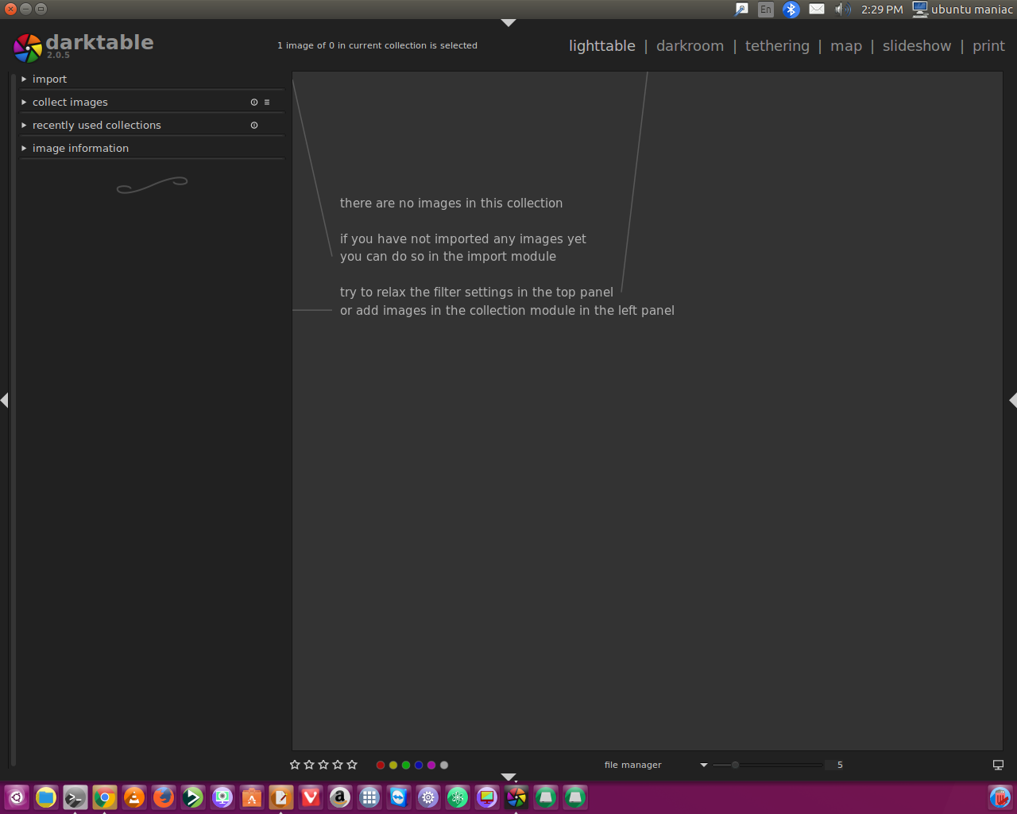Open the Terminal in dock
1017x814 pixels.
75,797
